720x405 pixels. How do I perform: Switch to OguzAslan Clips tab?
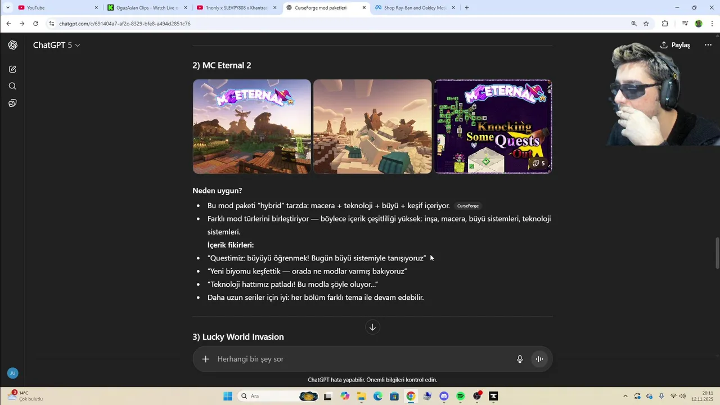(x=147, y=8)
